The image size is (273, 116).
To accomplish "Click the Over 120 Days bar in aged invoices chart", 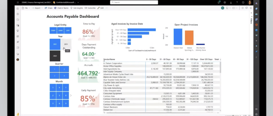I will (141, 30).
